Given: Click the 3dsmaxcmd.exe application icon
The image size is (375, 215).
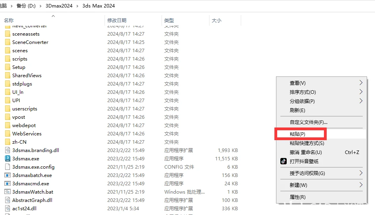Looking at the screenshot, I should (x=8, y=184).
